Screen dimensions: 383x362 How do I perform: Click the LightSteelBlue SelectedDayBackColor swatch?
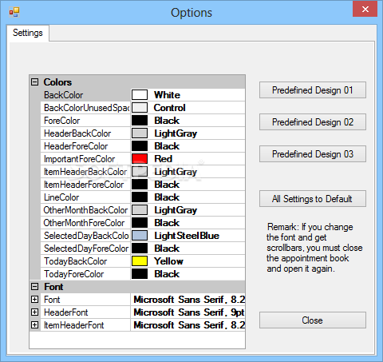(x=140, y=236)
